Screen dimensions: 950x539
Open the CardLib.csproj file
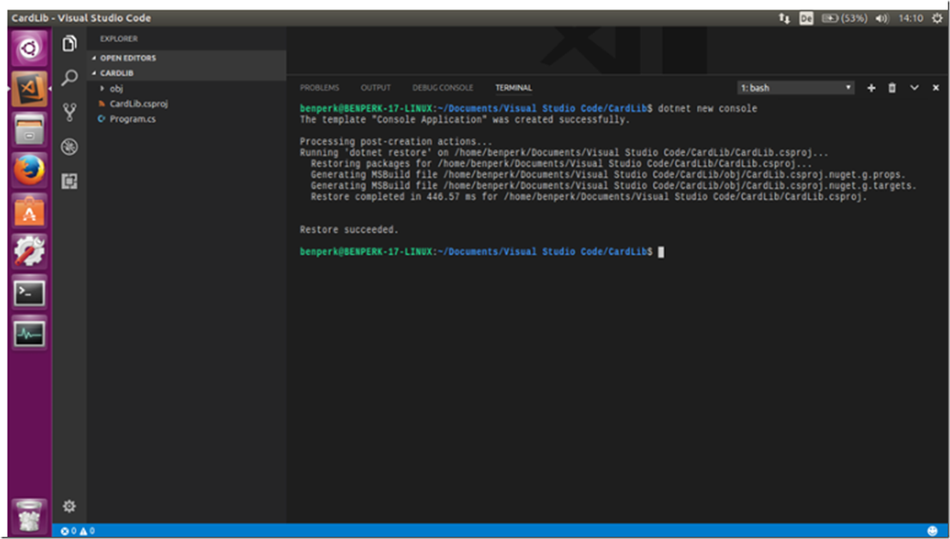(138, 103)
